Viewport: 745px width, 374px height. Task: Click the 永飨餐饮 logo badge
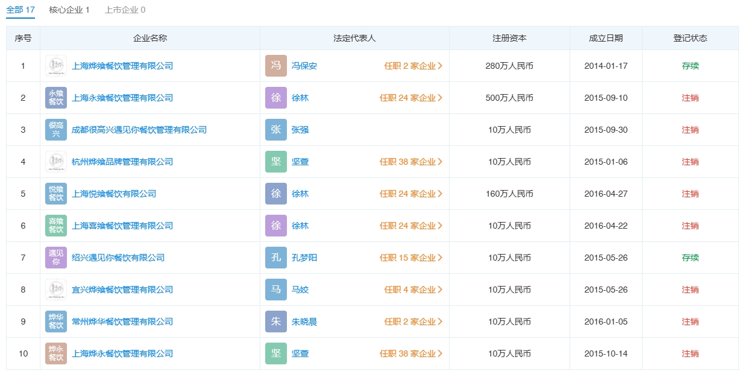[56, 98]
